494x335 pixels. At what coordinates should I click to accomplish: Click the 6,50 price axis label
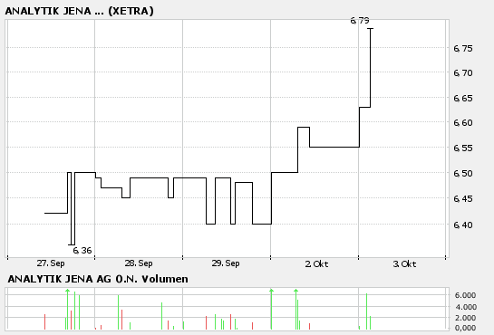click(x=463, y=173)
